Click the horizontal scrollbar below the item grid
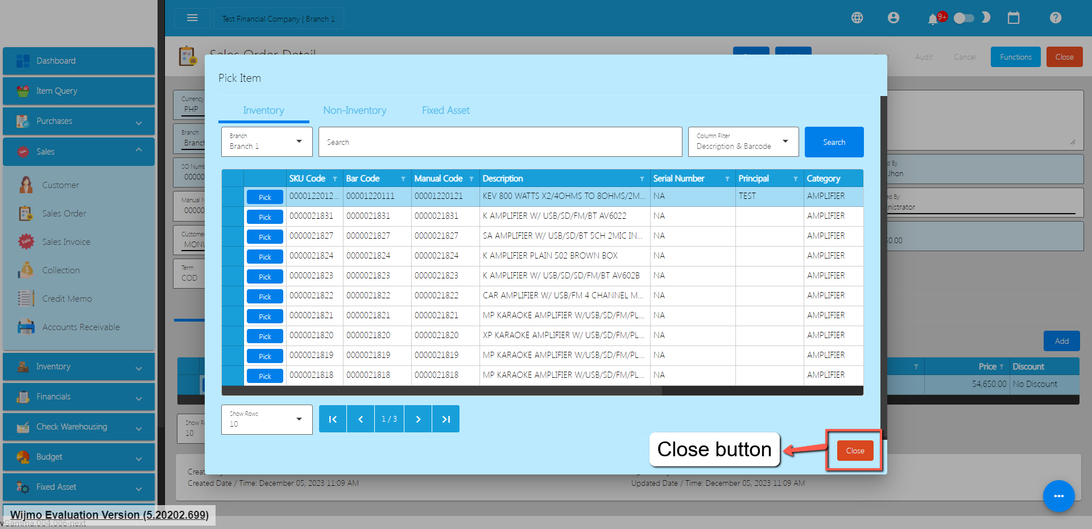 pos(441,391)
